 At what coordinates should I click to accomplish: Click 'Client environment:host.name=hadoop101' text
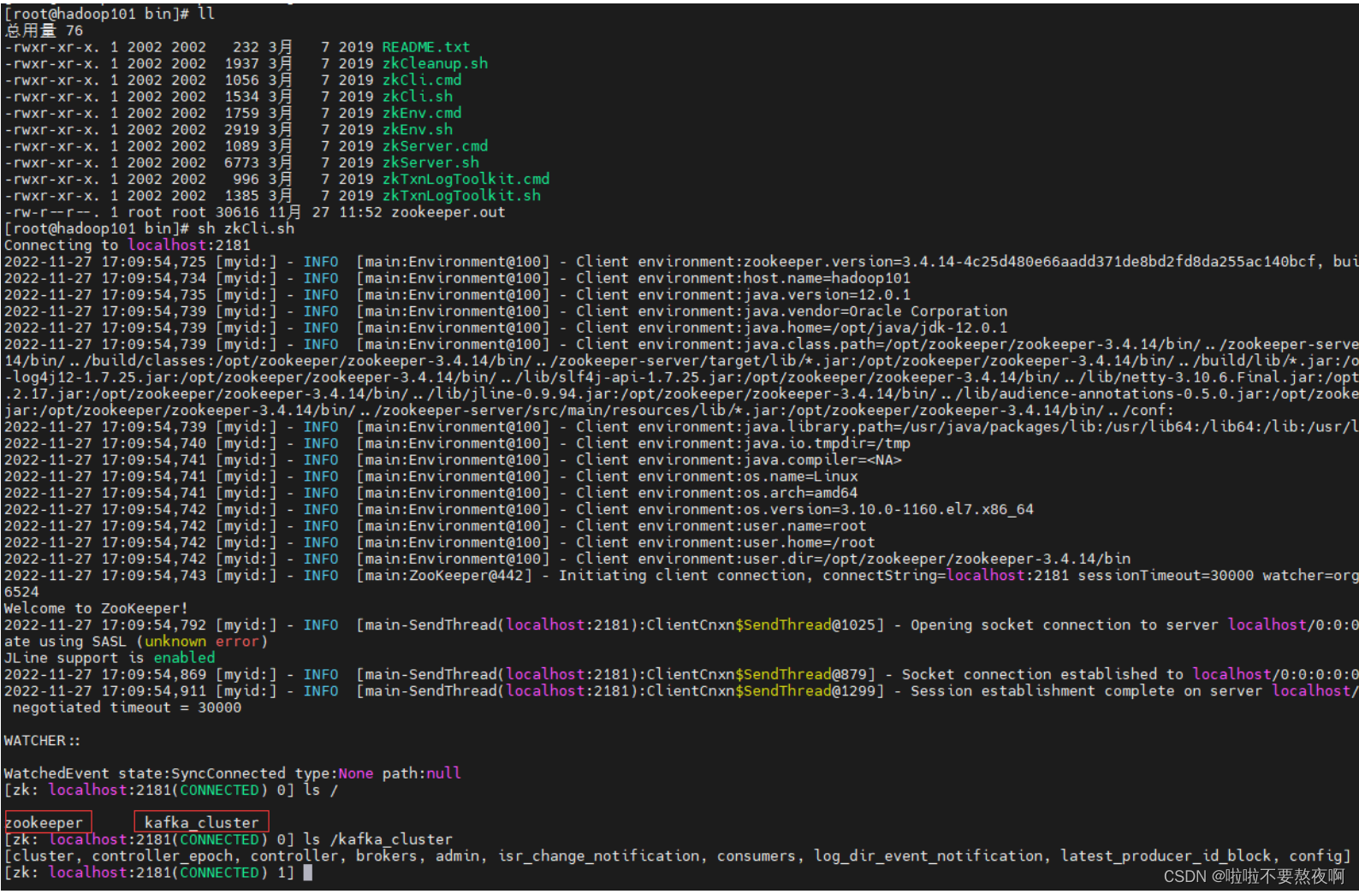click(x=743, y=278)
